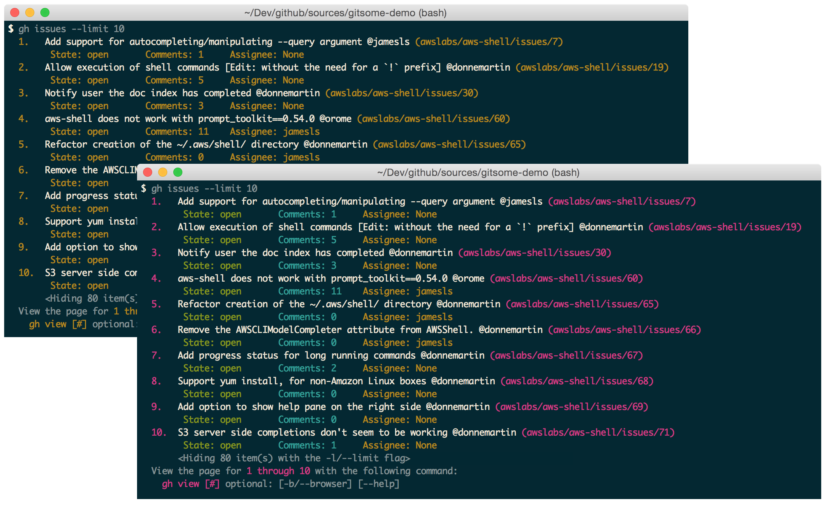This screenshot has height=507, width=828.
Task: Click yellow link awslabs/aws-shell/issues/60
Action: [x=433, y=119]
